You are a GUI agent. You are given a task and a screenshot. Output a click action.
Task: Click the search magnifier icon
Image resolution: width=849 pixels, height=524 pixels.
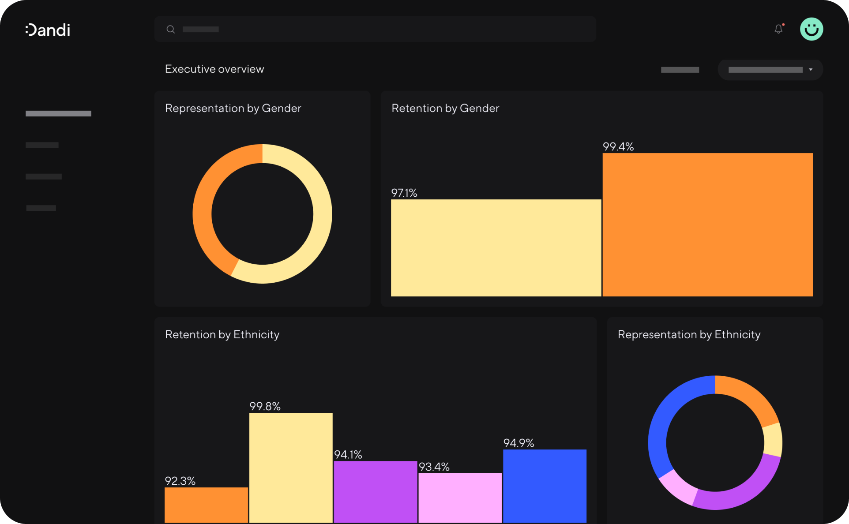[170, 30]
